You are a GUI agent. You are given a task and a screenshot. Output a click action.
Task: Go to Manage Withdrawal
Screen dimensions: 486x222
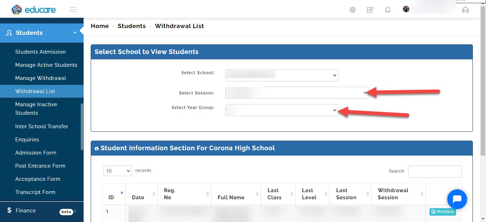(x=41, y=78)
